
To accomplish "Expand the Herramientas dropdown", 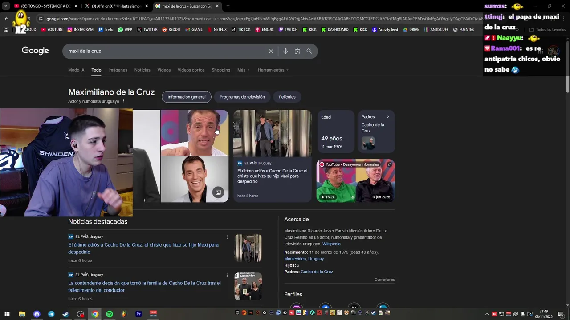I will pos(273,70).
